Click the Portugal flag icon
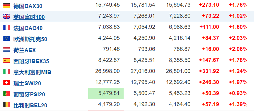This screenshot has height=111, width=254. tap(7, 94)
